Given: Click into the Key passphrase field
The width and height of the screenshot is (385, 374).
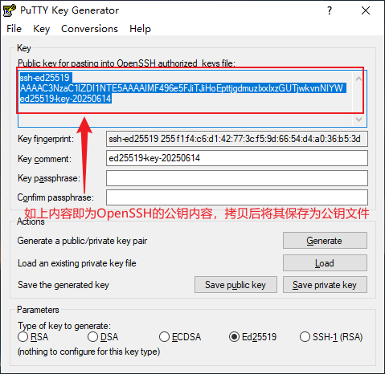Looking at the screenshot, I should pyautogui.click(x=237, y=178).
